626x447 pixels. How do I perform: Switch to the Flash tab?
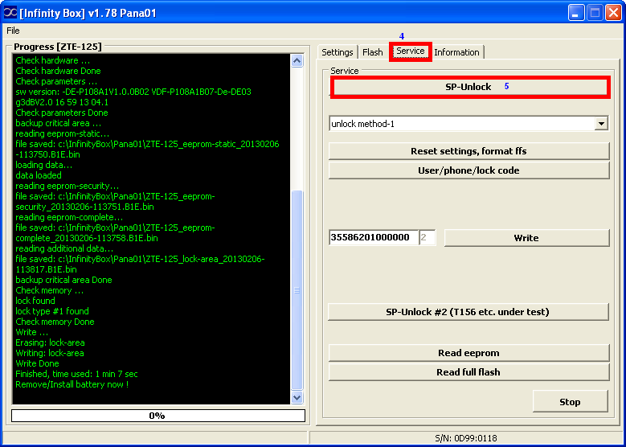(373, 52)
